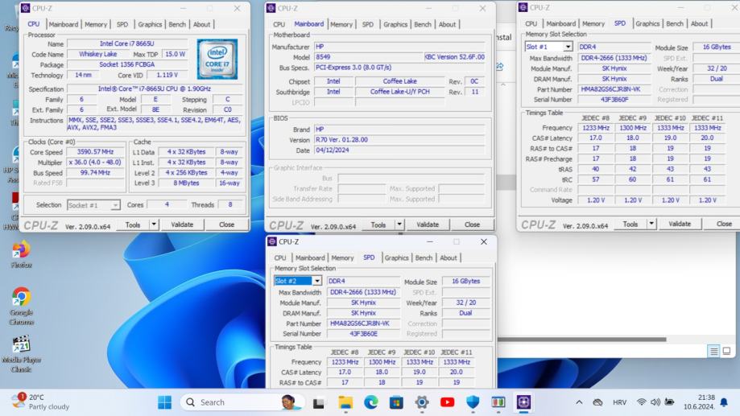Select Bench tab in Slot #1 SPD window
The image size is (740, 416).
coord(675,23)
